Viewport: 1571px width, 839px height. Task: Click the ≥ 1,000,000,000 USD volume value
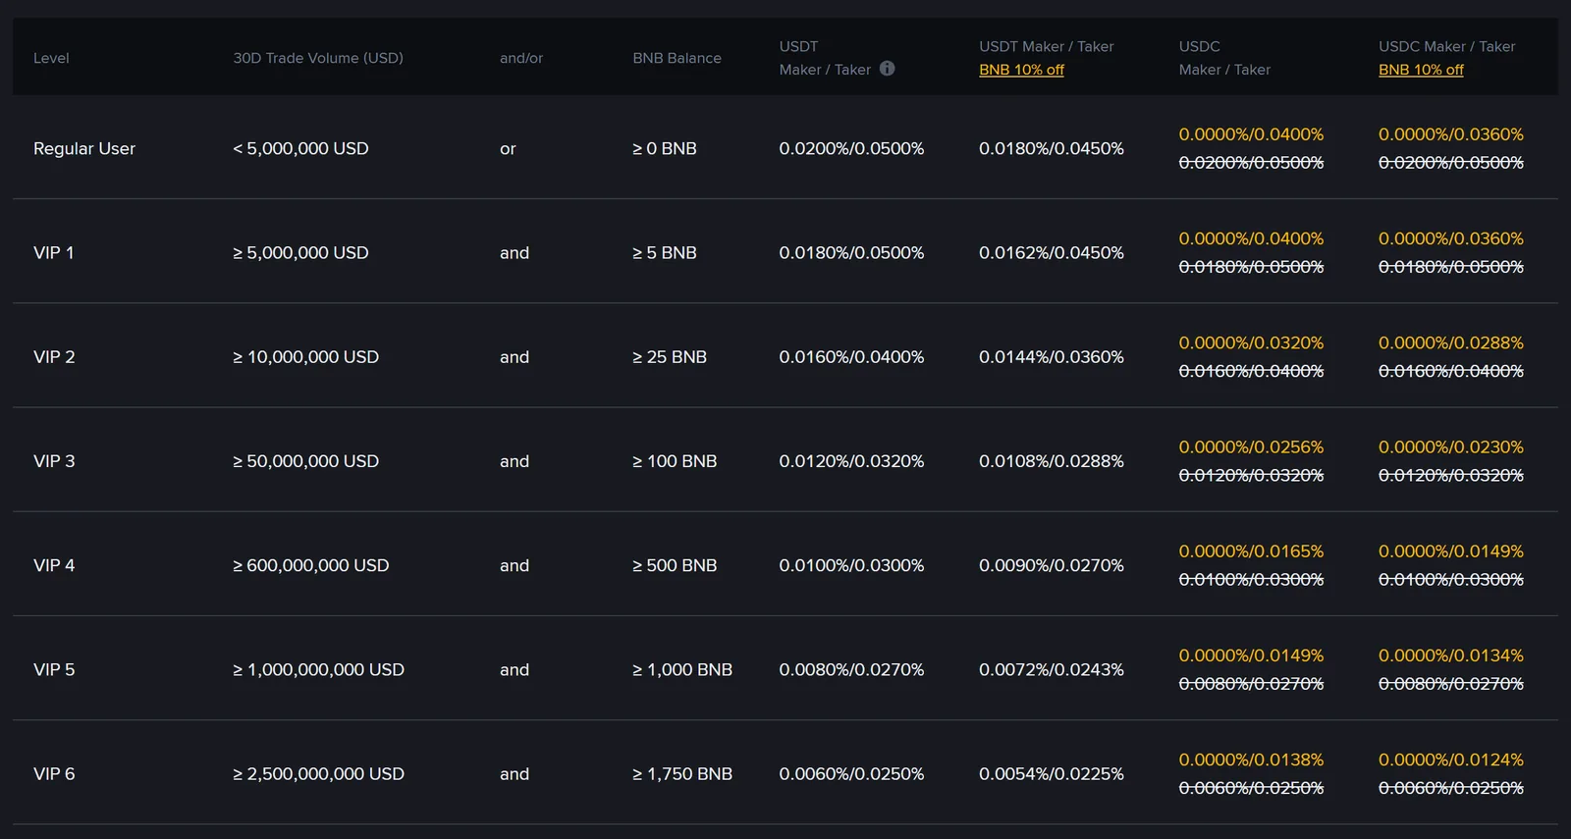(318, 669)
